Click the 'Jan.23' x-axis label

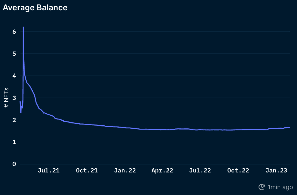(x=276, y=170)
